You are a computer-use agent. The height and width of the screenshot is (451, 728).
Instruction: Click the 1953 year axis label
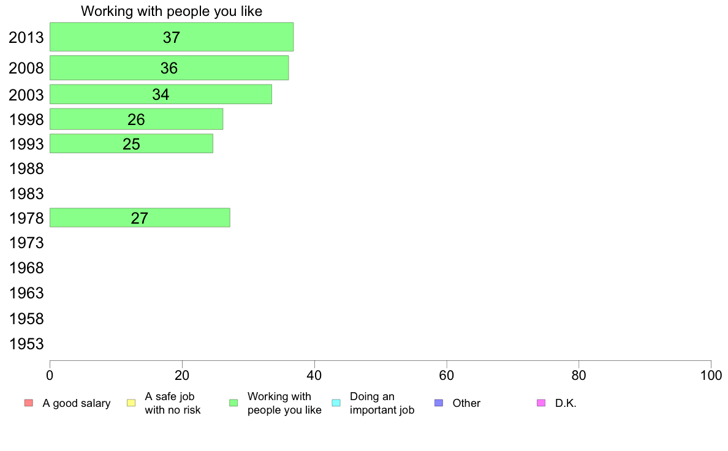(26, 344)
